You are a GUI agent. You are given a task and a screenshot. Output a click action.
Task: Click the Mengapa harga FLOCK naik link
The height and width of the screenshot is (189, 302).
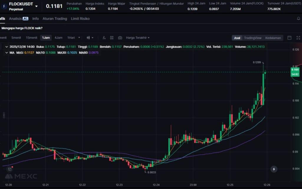22,28
